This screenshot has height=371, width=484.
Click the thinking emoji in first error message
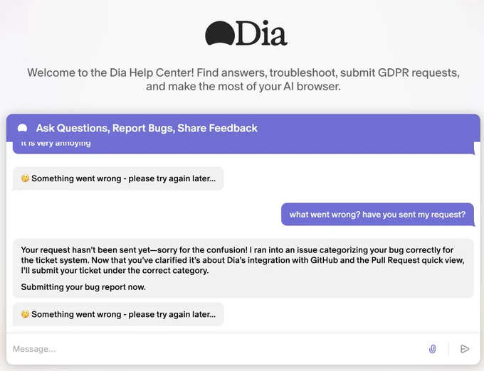pos(25,178)
